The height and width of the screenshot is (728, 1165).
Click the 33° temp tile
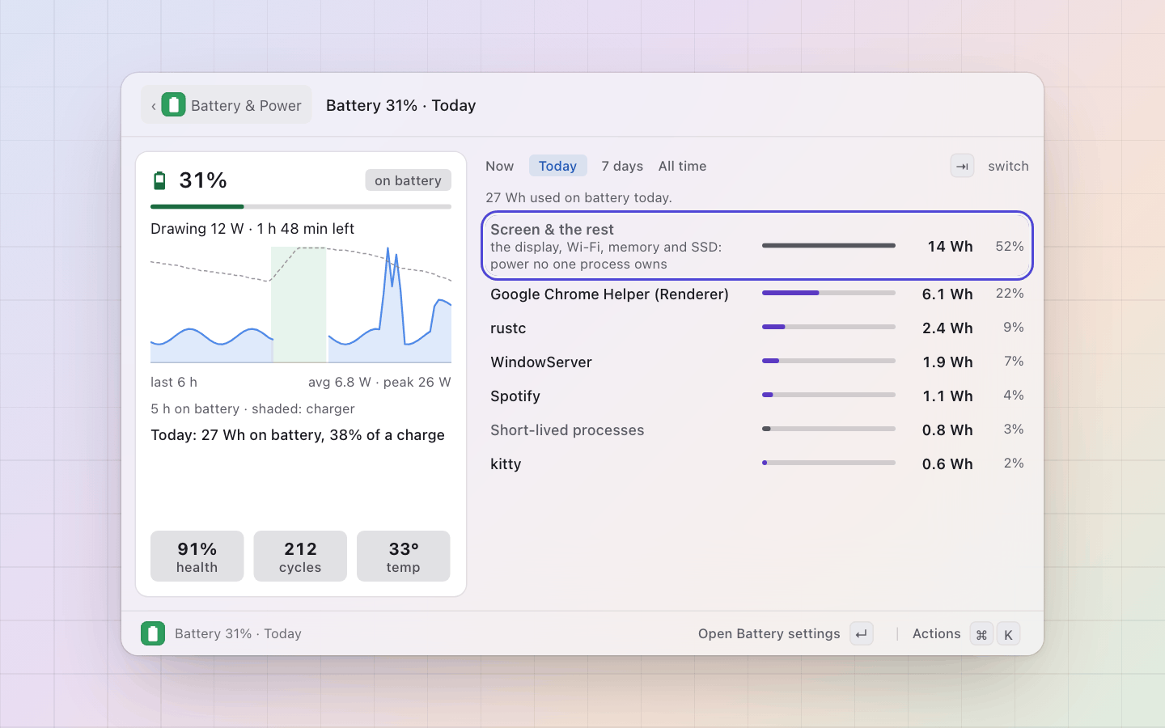403,557
